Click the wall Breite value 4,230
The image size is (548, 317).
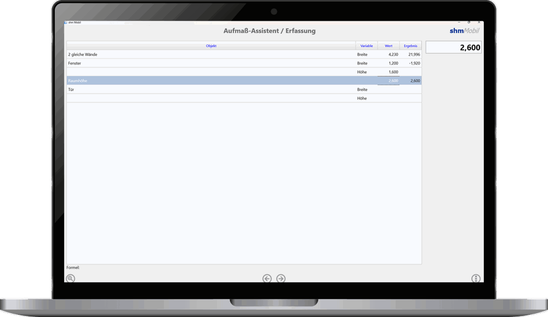(x=389, y=55)
